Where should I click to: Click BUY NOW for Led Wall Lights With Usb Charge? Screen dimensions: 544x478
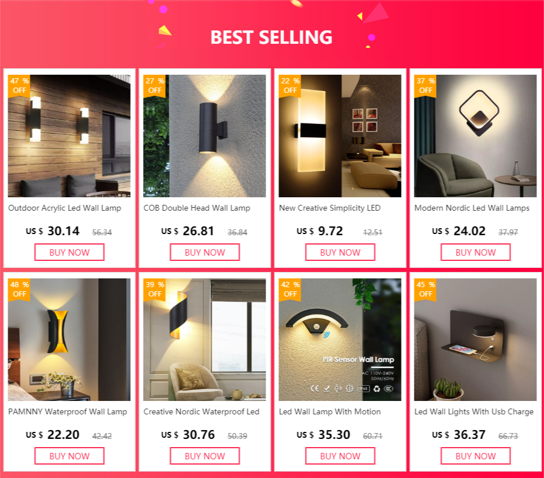click(x=476, y=456)
